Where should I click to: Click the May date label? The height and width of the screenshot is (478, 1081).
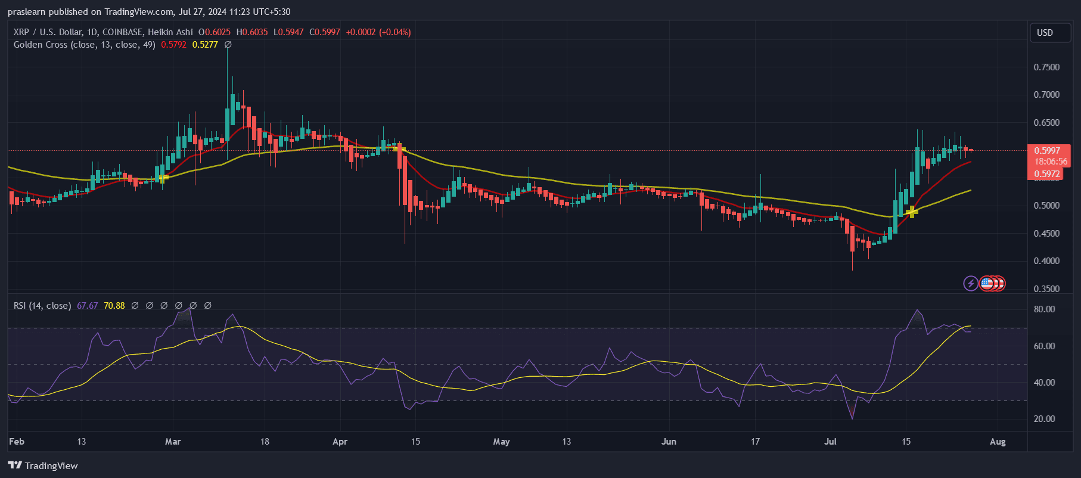click(x=502, y=442)
